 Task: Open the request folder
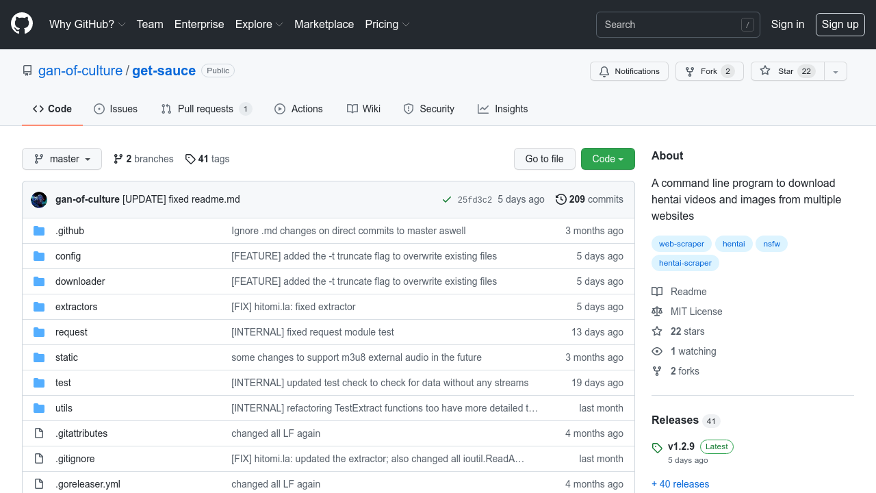tap(71, 332)
